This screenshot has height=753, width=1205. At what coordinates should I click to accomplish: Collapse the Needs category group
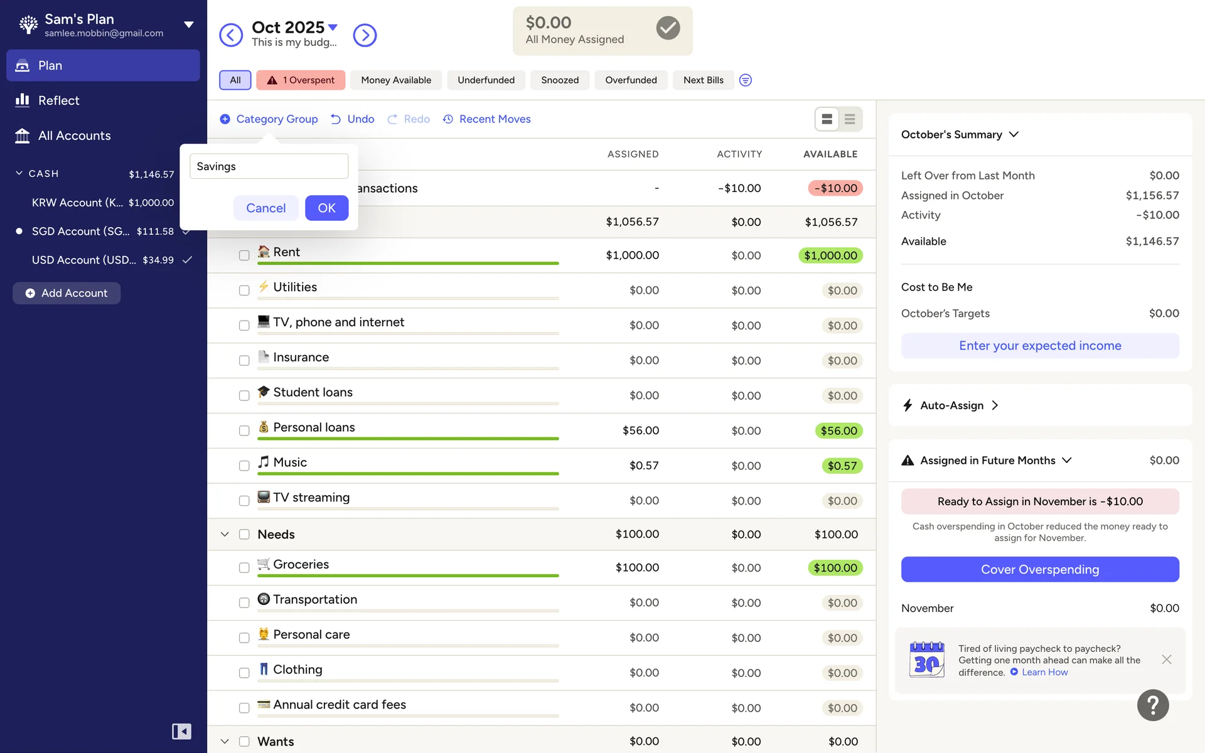[225, 535]
